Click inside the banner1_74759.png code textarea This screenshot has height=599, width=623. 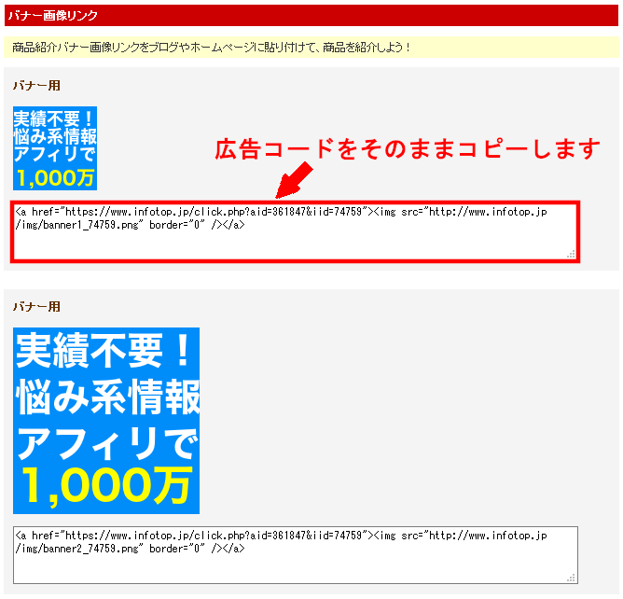point(296,231)
